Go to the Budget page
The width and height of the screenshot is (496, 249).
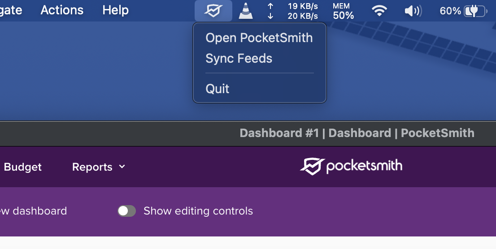22,167
